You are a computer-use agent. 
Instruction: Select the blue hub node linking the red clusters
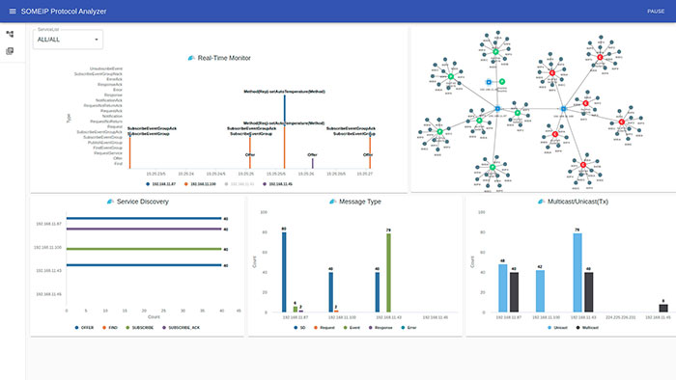563,109
